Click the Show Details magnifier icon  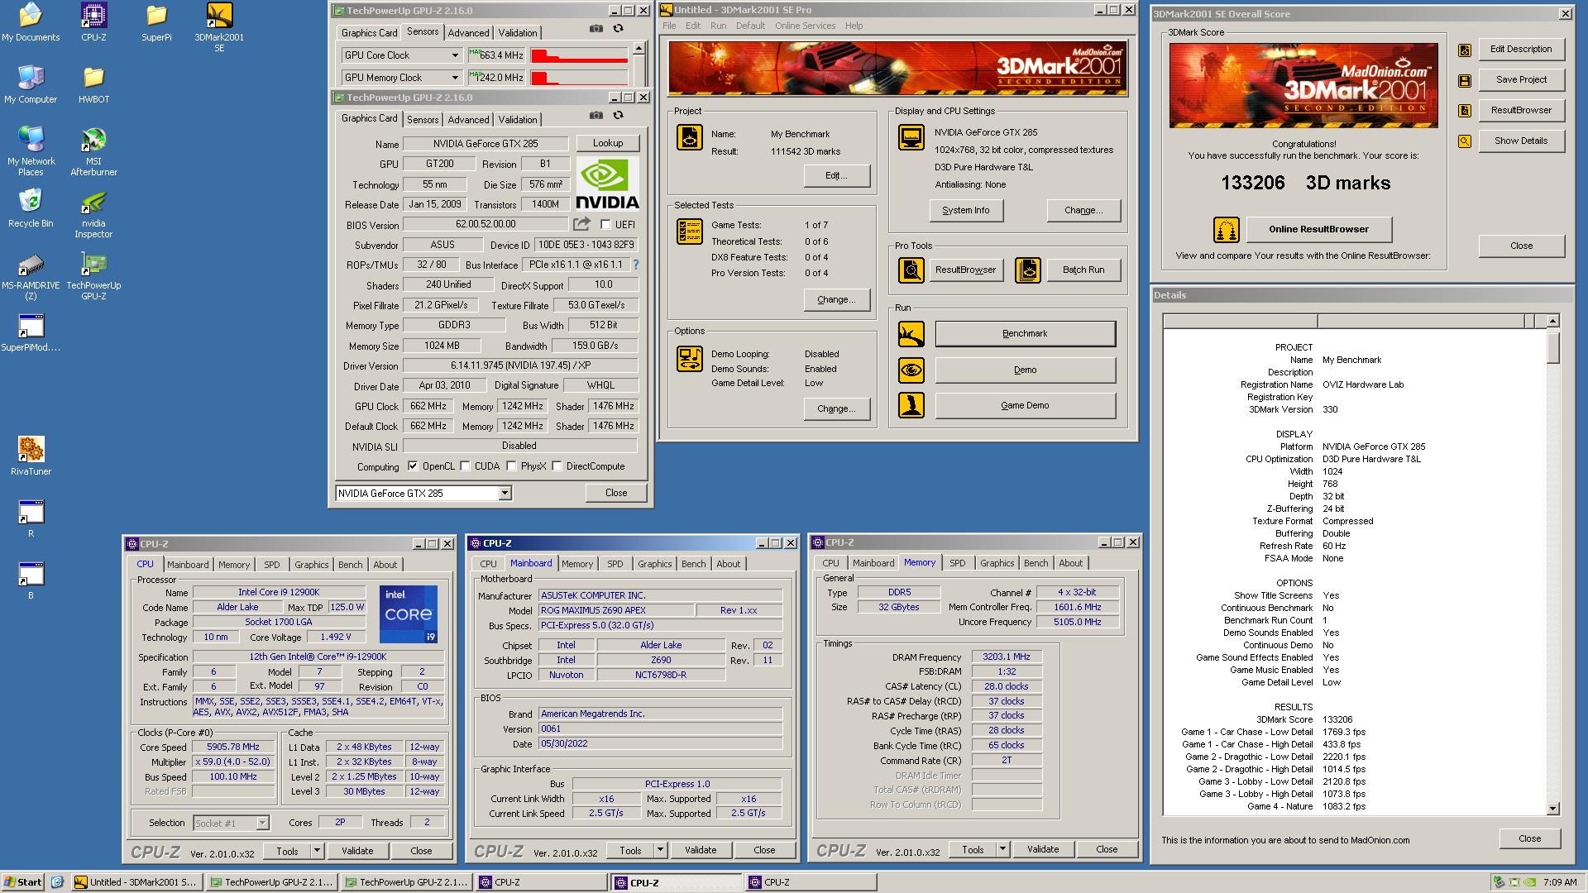pos(1465,141)
